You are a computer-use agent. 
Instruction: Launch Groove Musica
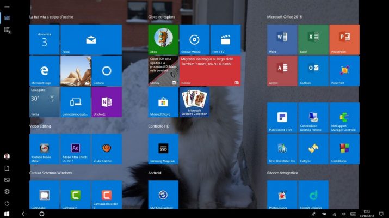click(194, 40)
